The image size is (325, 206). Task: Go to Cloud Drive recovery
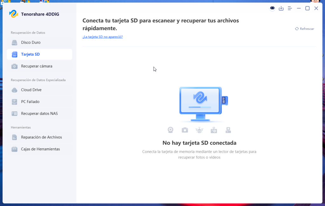click(39, 90)
